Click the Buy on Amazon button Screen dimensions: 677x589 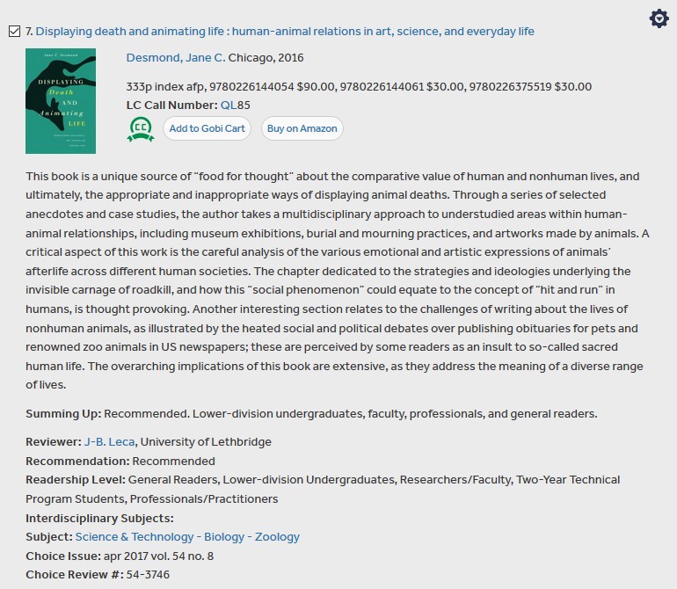point(302,128)
